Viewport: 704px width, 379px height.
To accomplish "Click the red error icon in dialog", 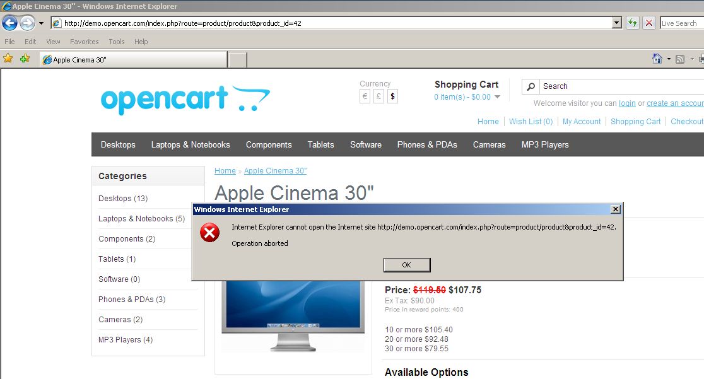I will click(209, 233).
